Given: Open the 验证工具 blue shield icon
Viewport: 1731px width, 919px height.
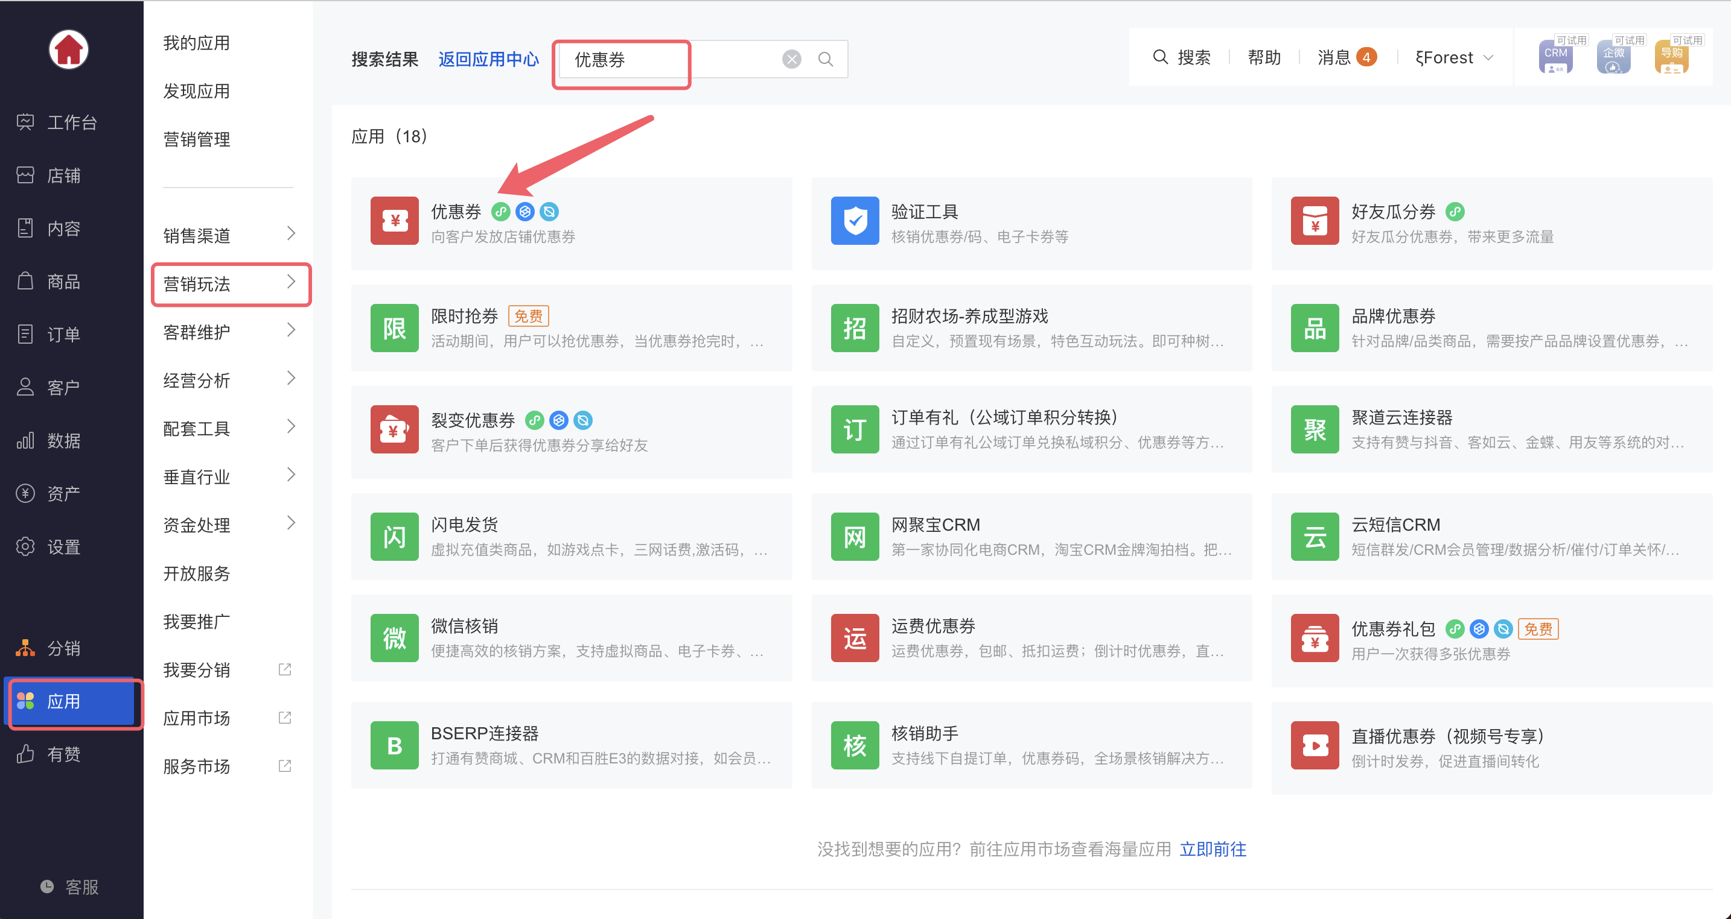Looking at the screenshot, I should pyautogui.click(x=855, y=220).
